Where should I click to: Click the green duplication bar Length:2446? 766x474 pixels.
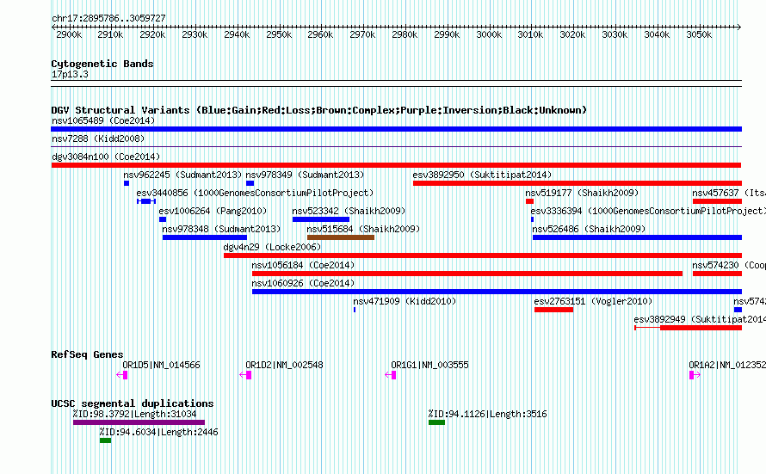tap(106, 440)
